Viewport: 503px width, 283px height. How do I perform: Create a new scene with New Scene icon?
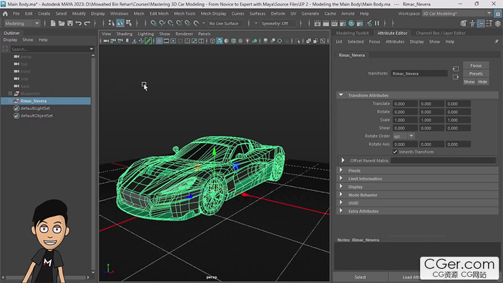click(53, 23)
